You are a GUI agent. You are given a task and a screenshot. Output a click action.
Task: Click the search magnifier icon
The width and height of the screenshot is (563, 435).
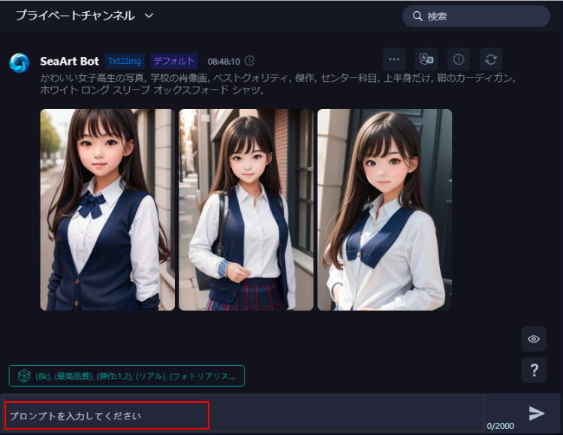coord(417,17)
